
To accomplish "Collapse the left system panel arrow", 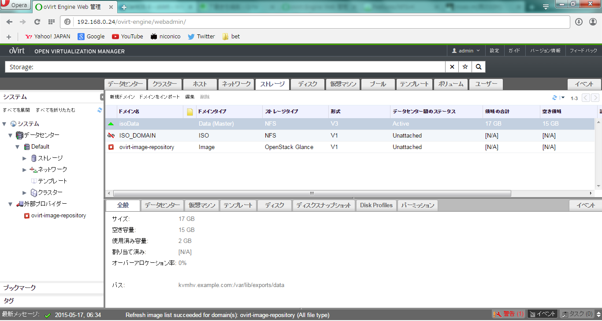I will (102, 97).
